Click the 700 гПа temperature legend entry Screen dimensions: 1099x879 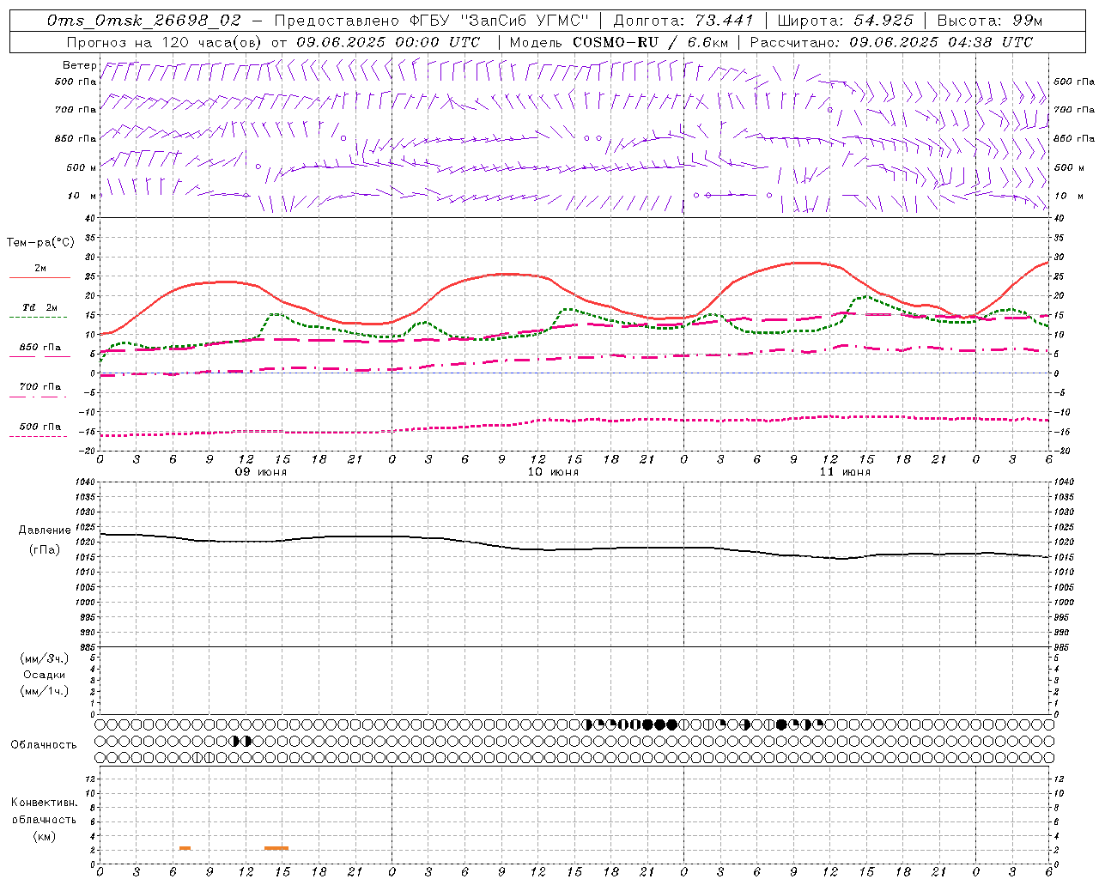click(x=40, y=387)
